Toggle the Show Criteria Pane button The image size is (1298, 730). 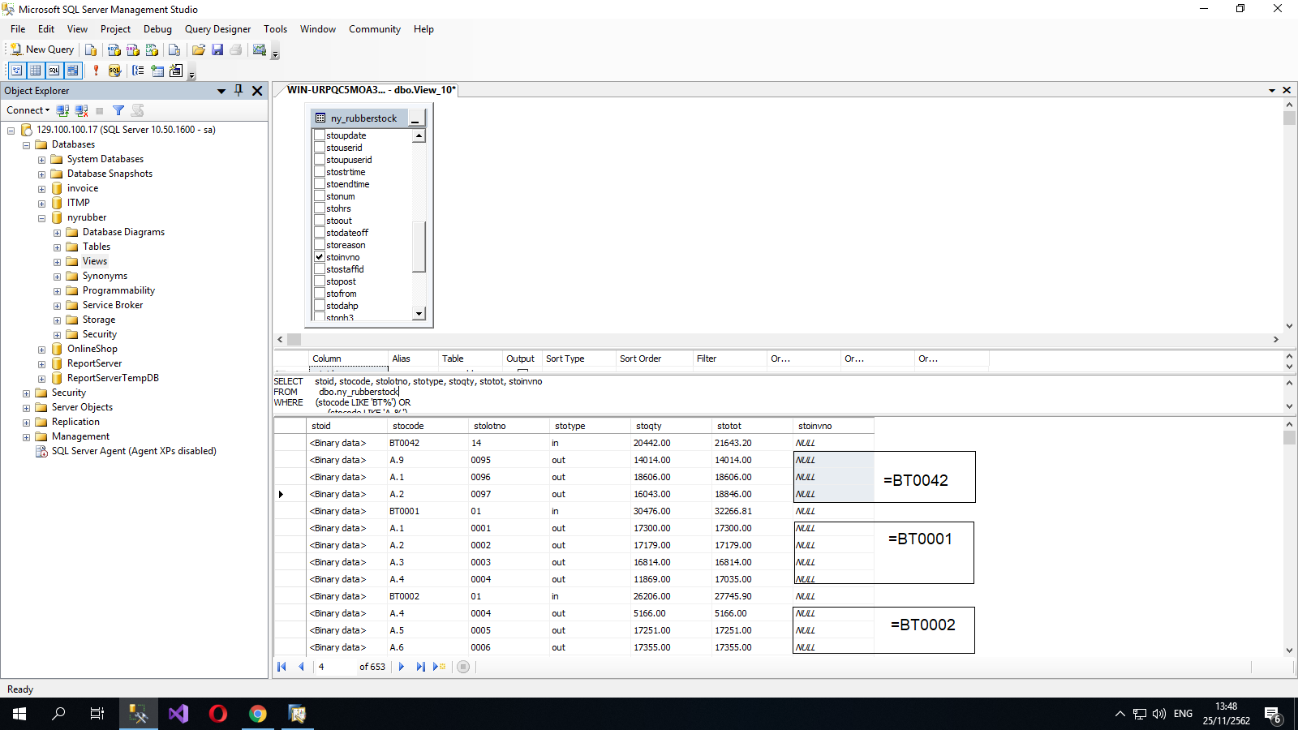point(35,71)
